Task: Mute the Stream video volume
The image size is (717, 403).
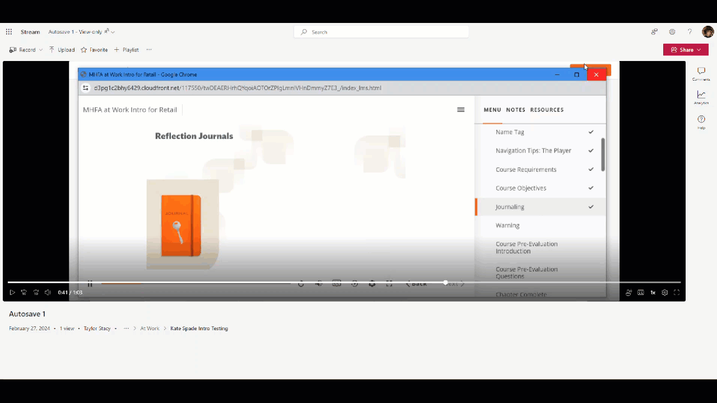Action: [48, 292]
